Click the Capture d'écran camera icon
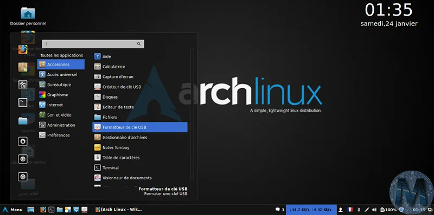The width and height of the screenshot is (434, 215). (98, 77)
